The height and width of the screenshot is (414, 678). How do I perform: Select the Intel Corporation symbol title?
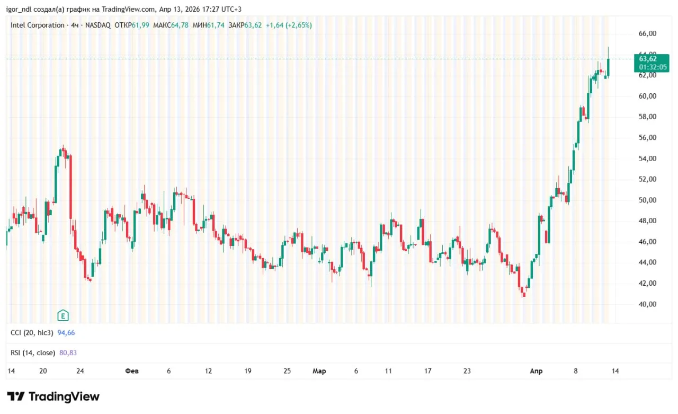coord(37,25)
